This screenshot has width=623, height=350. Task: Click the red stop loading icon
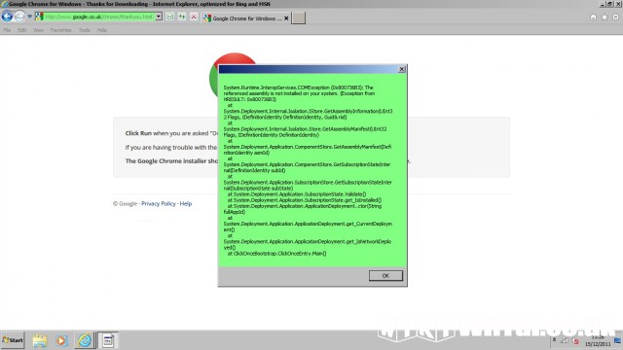(194, 17)
